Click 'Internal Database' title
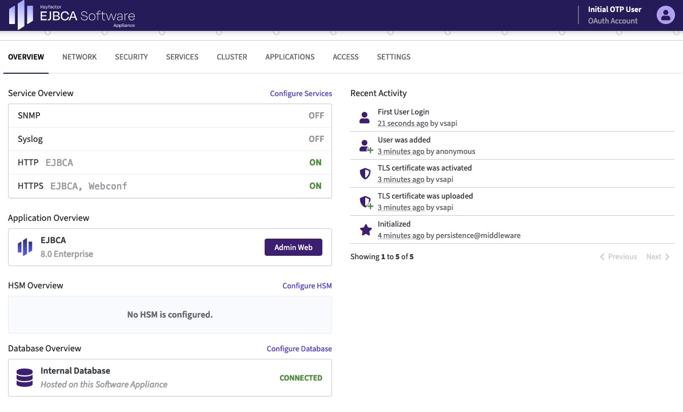Image resolution: width=683 pixels, height=412 pixels. [75, 371]
